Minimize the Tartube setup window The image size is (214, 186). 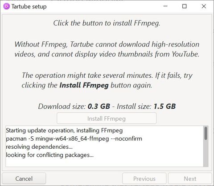[x=165, y=6]
